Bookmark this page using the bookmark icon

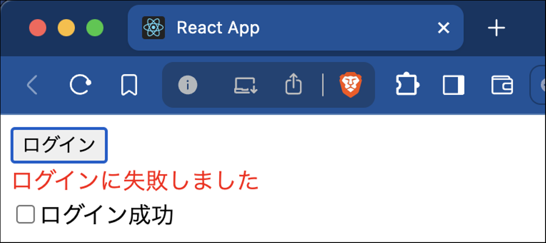tap(129, 85)
